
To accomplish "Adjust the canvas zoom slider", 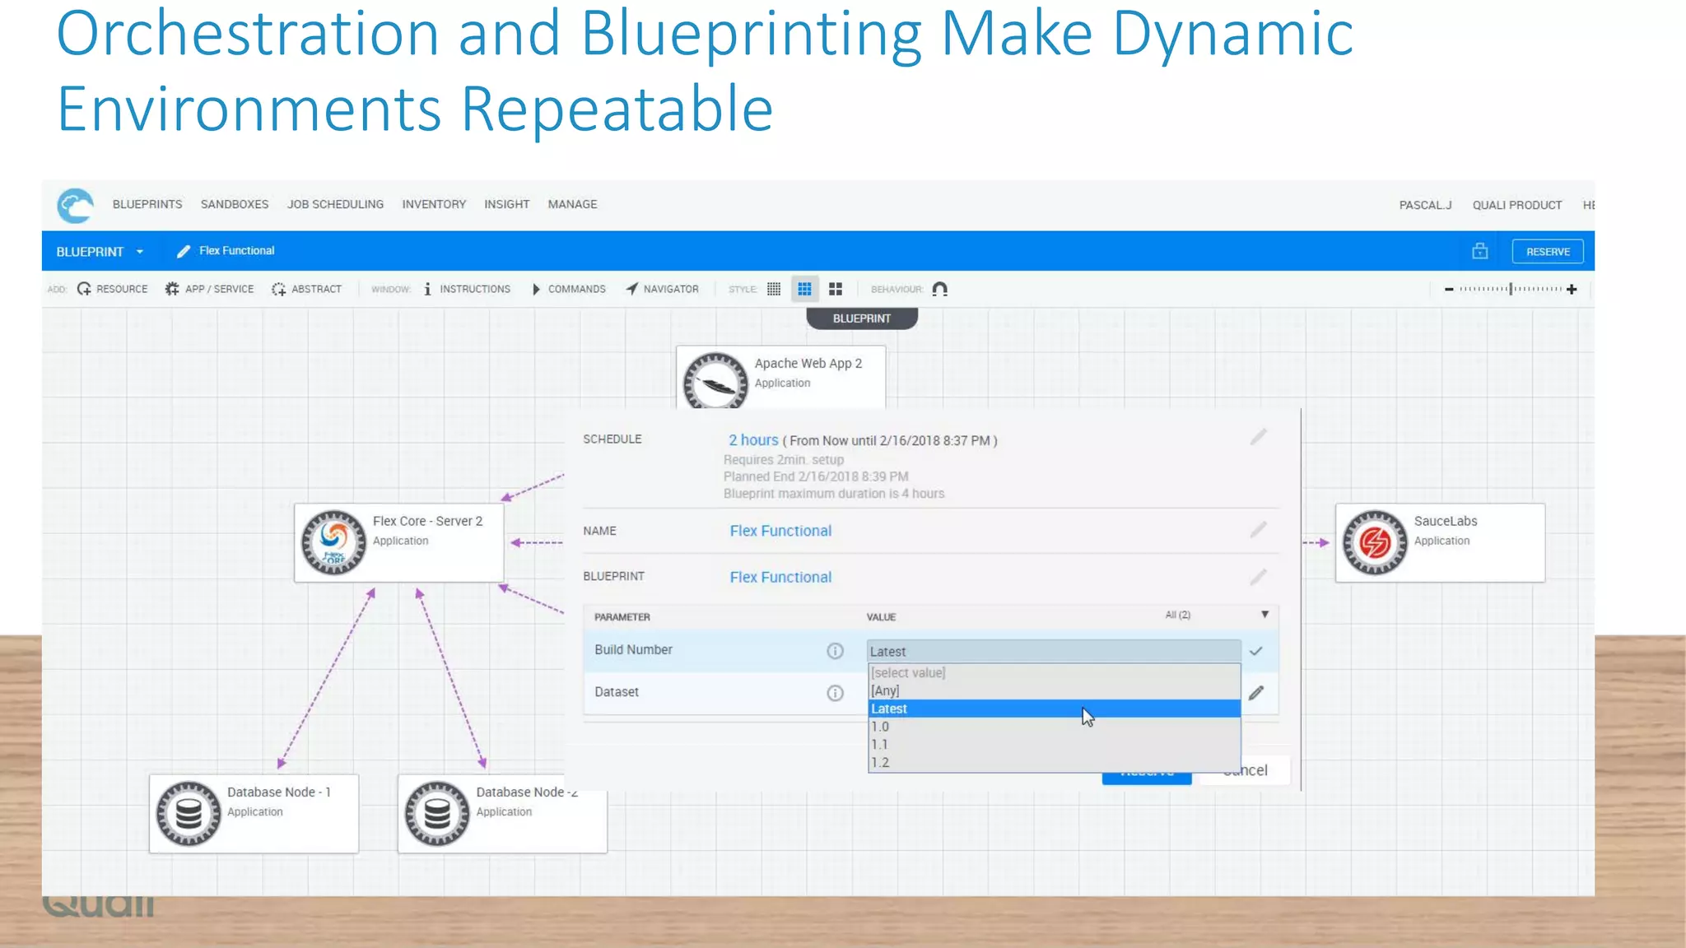I will tap(1511, 289).
